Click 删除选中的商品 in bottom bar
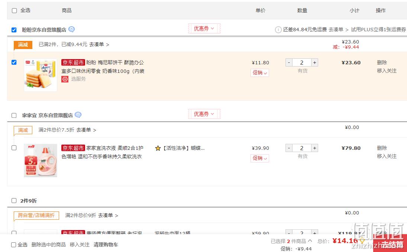 pos(49,245)
